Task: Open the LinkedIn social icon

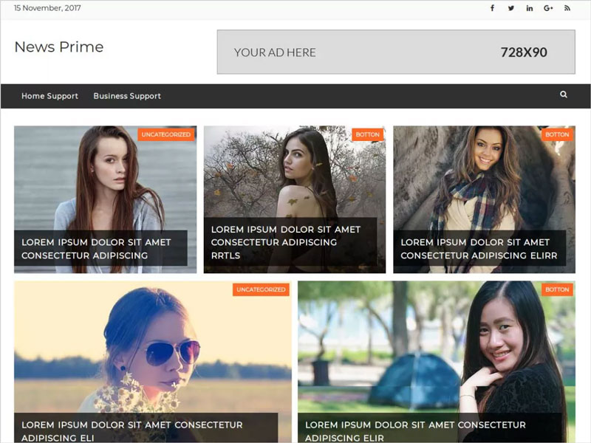Action: tap(530, 8)
